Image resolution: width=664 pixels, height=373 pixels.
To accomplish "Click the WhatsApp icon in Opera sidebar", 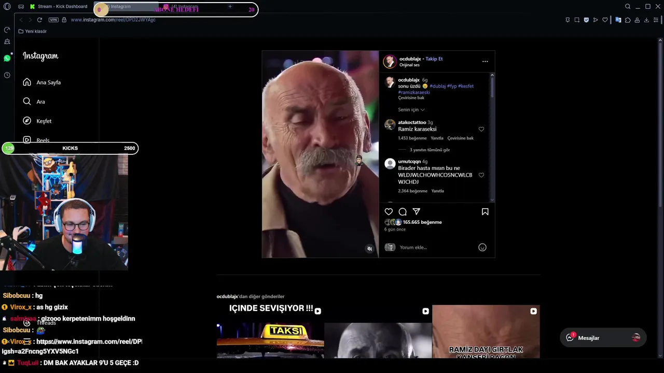I will coord(7,58).
